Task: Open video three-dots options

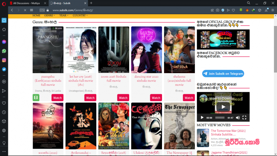Action: [x=242, y=99]
